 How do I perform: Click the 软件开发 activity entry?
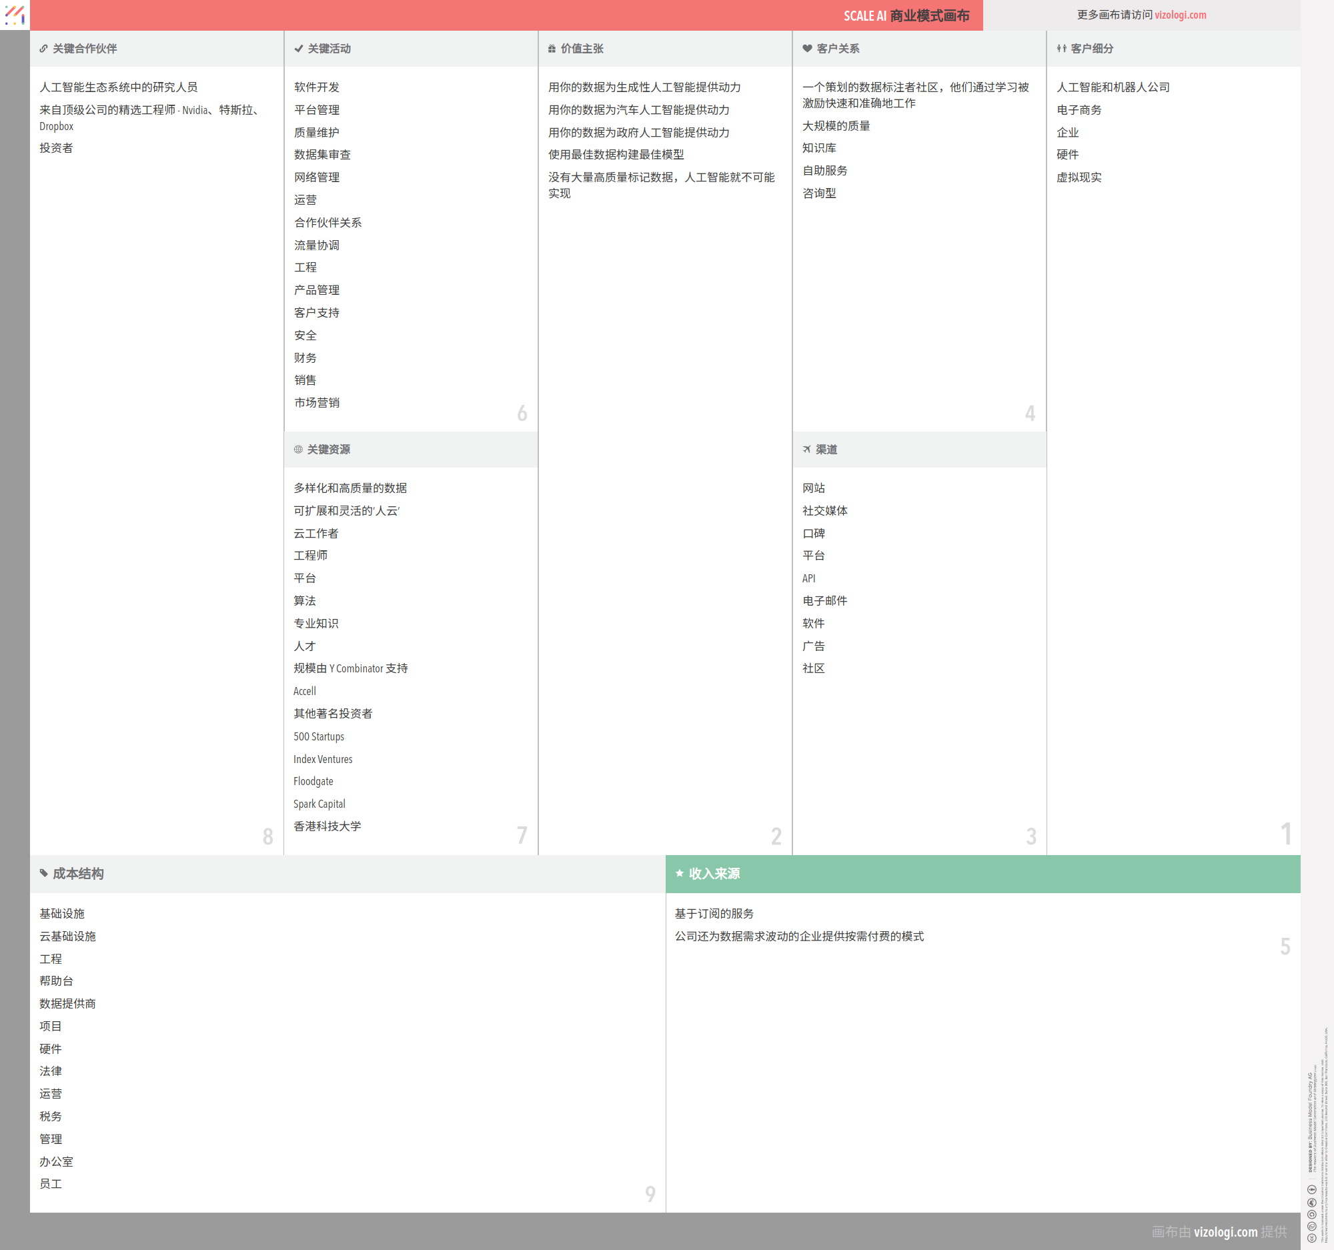317,87
